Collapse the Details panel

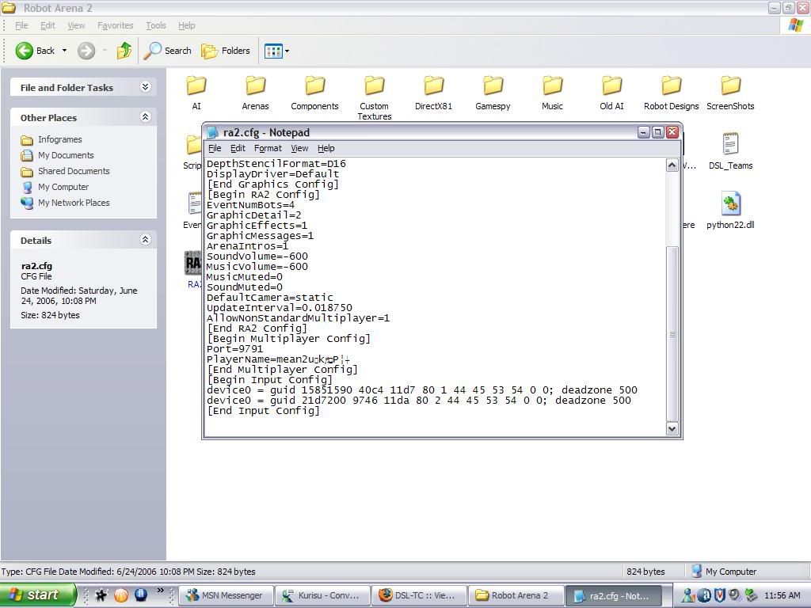pyautogui.click(x=146, y=240)
